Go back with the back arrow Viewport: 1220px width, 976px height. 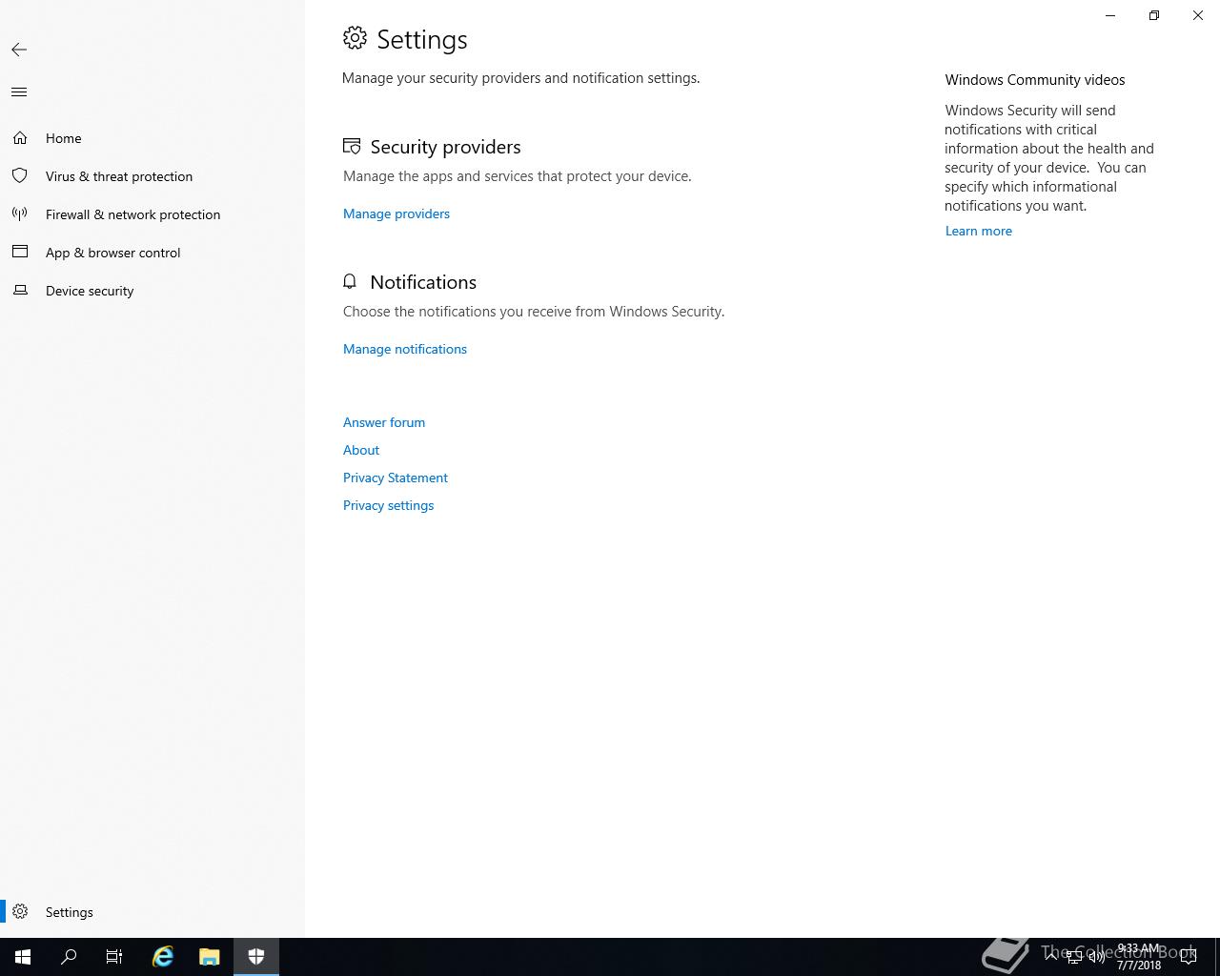click(x=19, y=50)
